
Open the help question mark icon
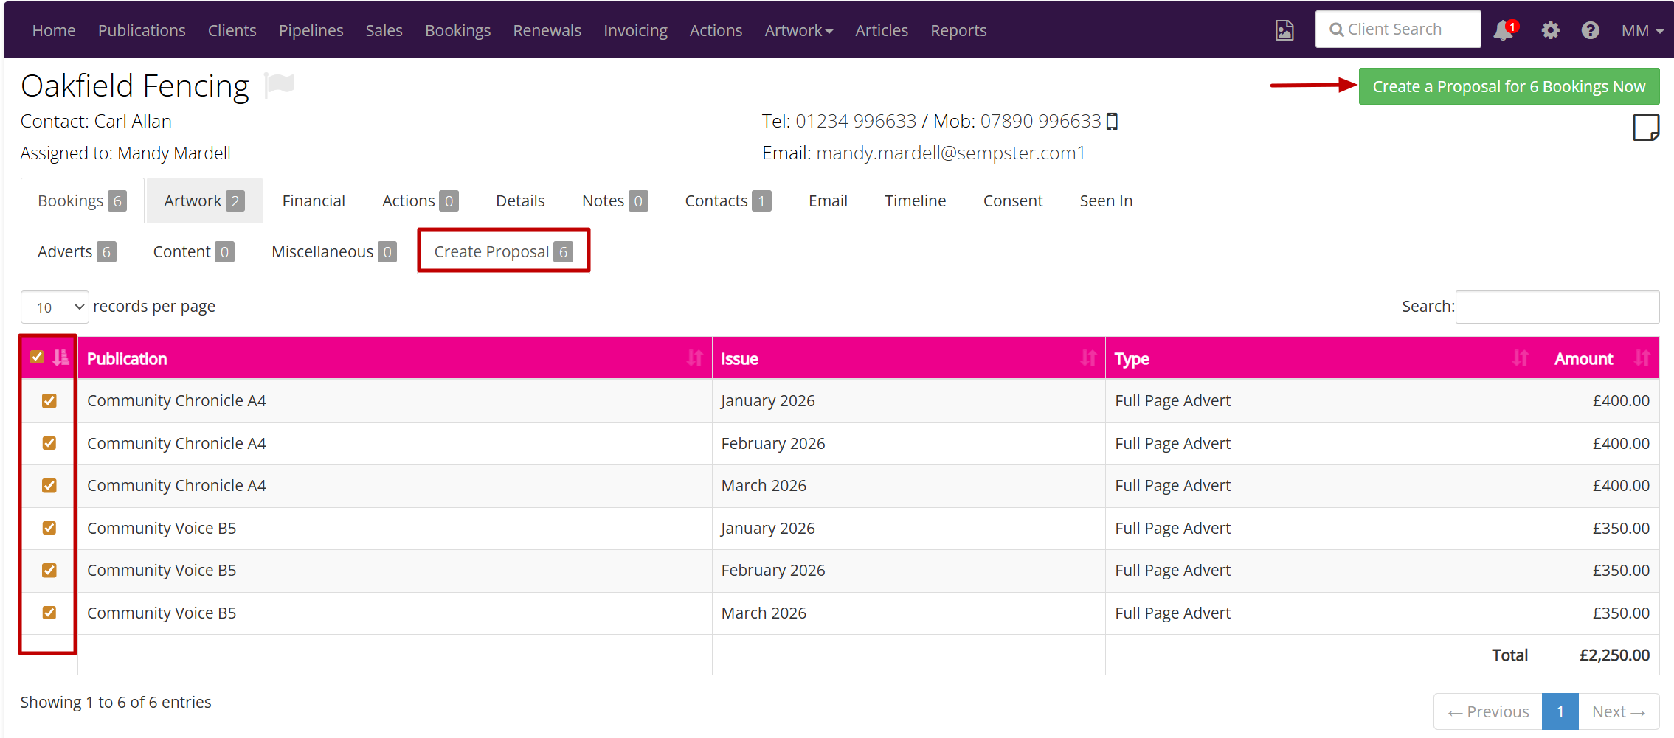pyautogui.click(x=1590, y=30)
